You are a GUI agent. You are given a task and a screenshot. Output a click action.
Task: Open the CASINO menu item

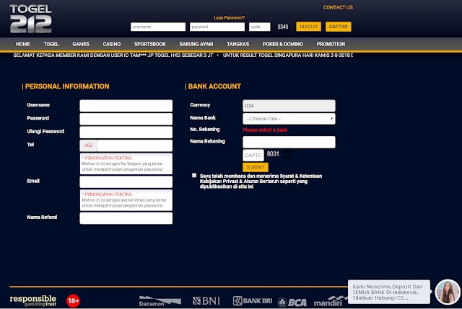112,44
